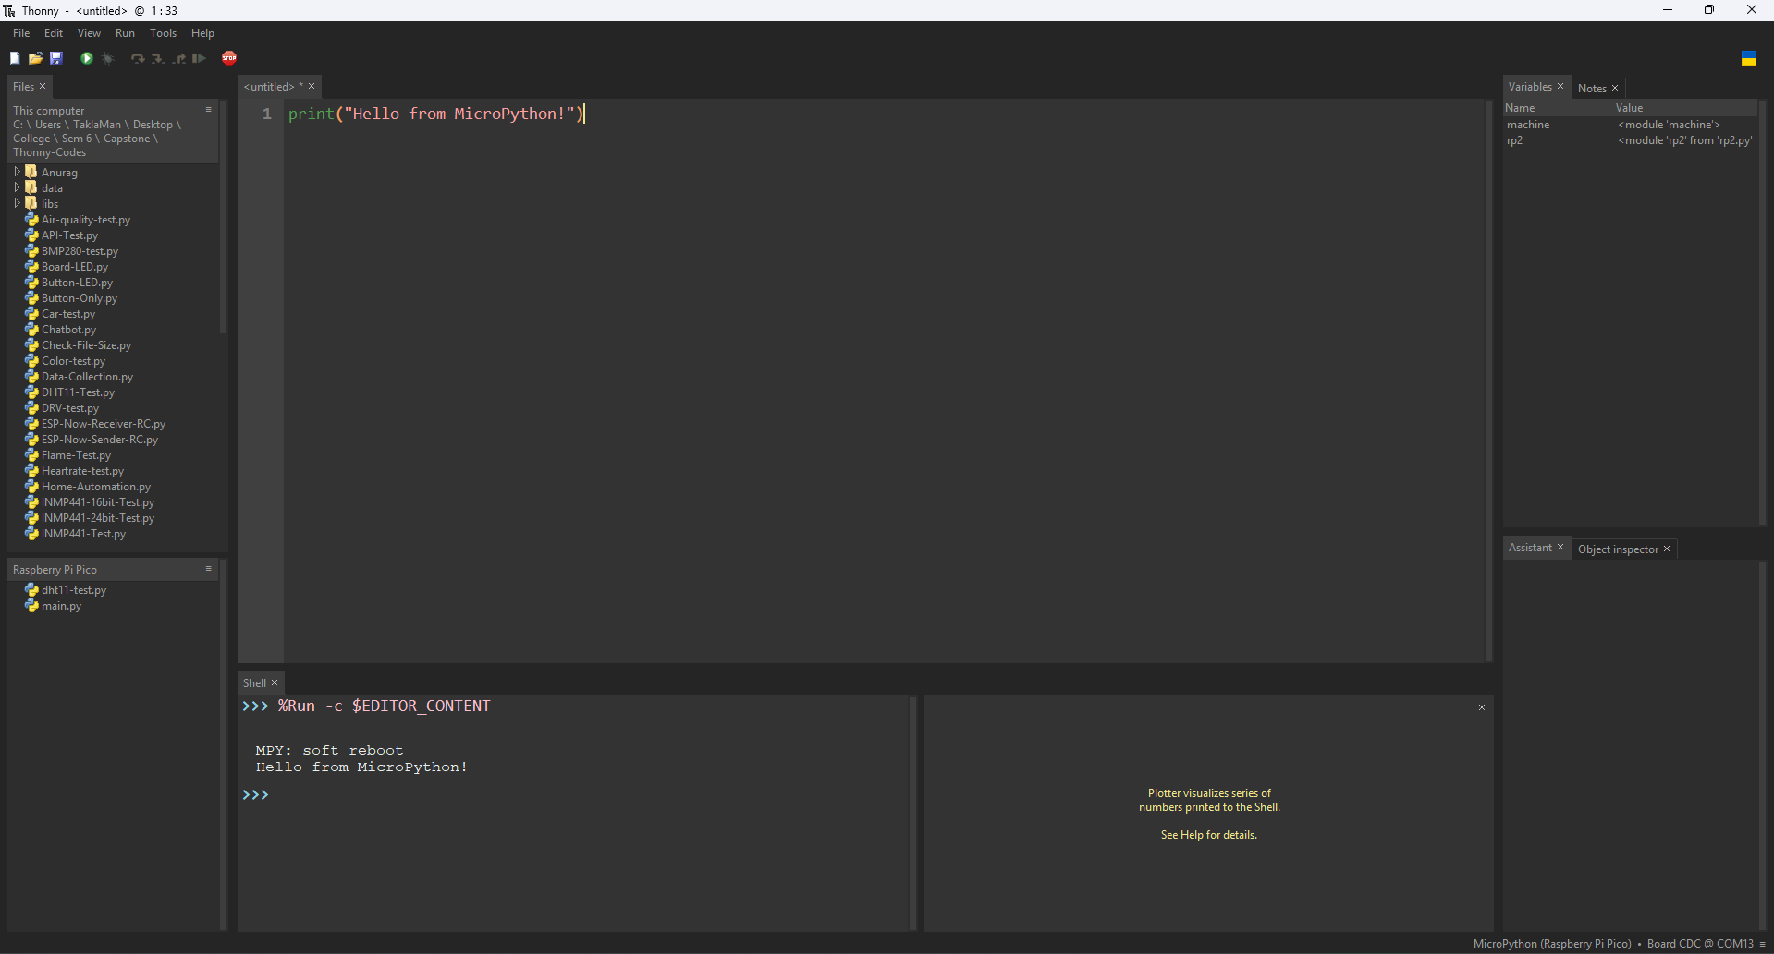Click the Step into debug icon
This screenshot has height=954, width=1774.
coord(158,58)
